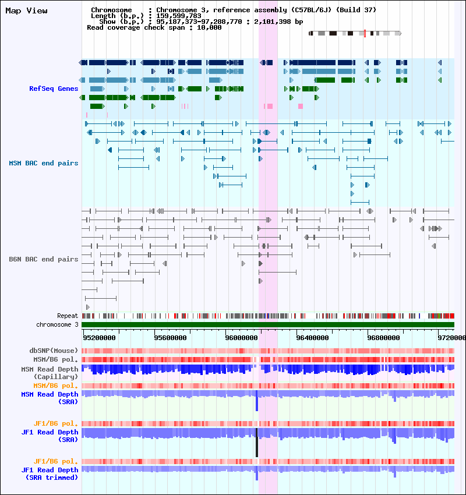Screen dimensions: 466x495
Task: Click the dbSNP(Mouse) density bar
Action: (268, 351)
